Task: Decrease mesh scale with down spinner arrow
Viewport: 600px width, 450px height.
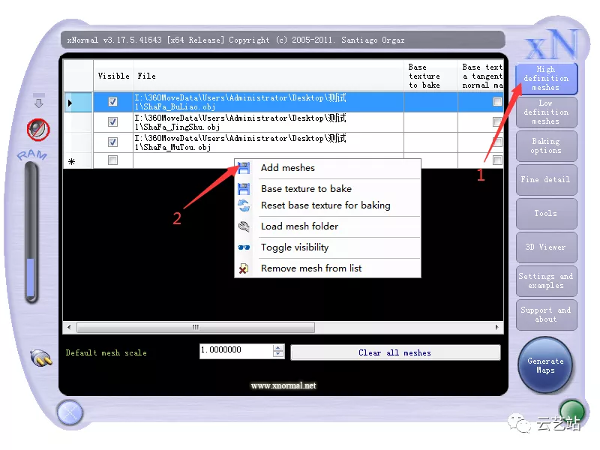Action: [278, 354]
